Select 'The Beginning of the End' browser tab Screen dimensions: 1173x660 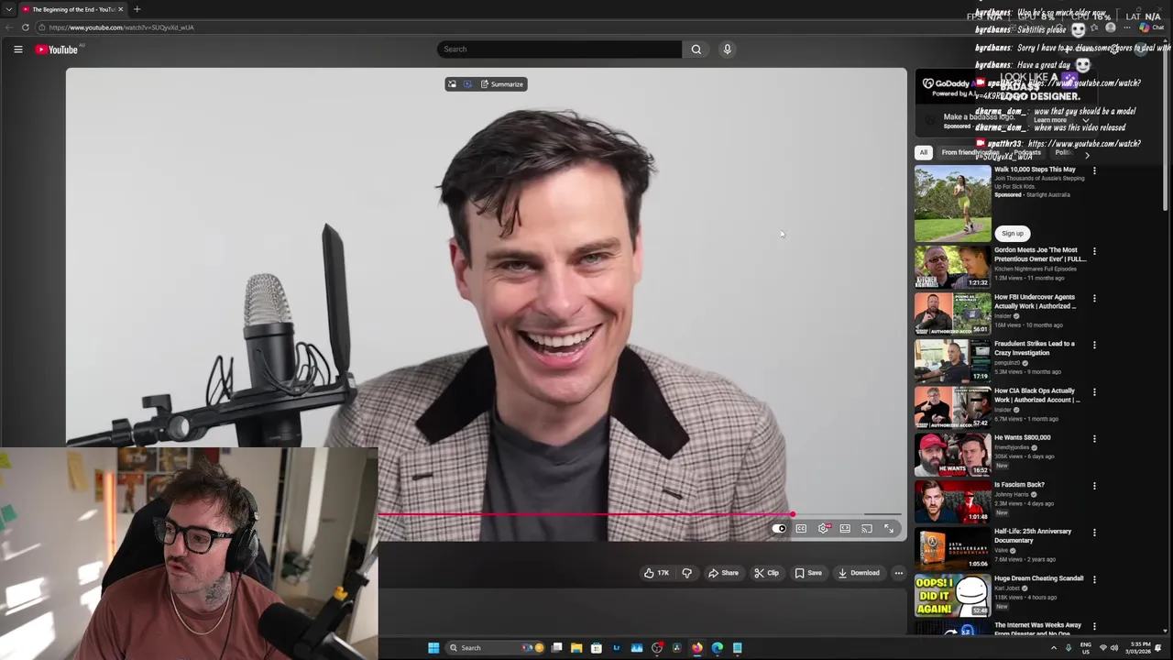coord(72,9)
